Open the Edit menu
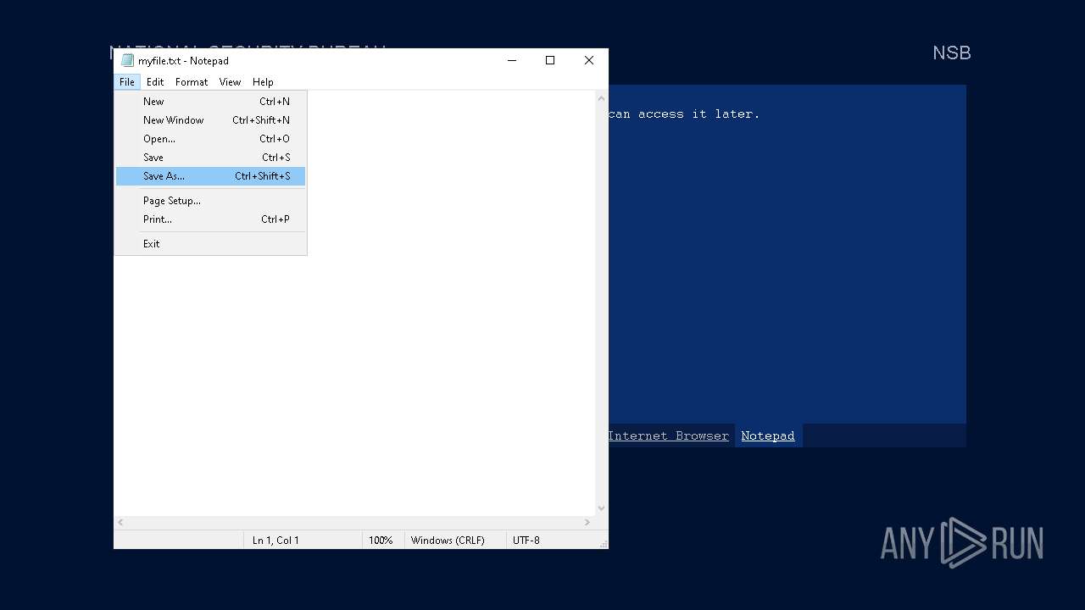This screenshot has width=1085, height=610. click(x=155, y=81)
